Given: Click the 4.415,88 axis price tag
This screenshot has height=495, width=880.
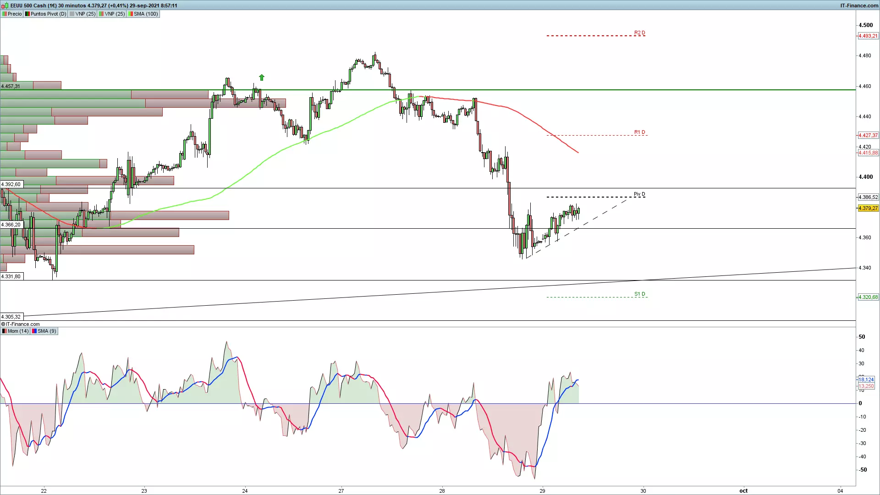Looking at the screenshot, I should coord(868,153).
